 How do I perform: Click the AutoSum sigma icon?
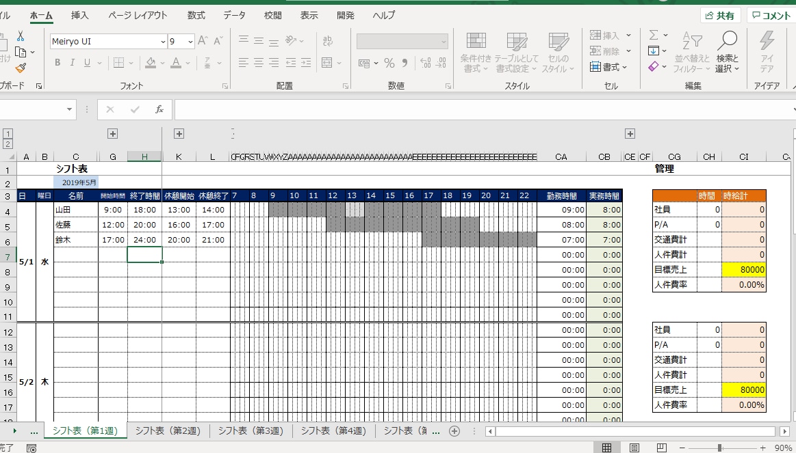point(654,35)
